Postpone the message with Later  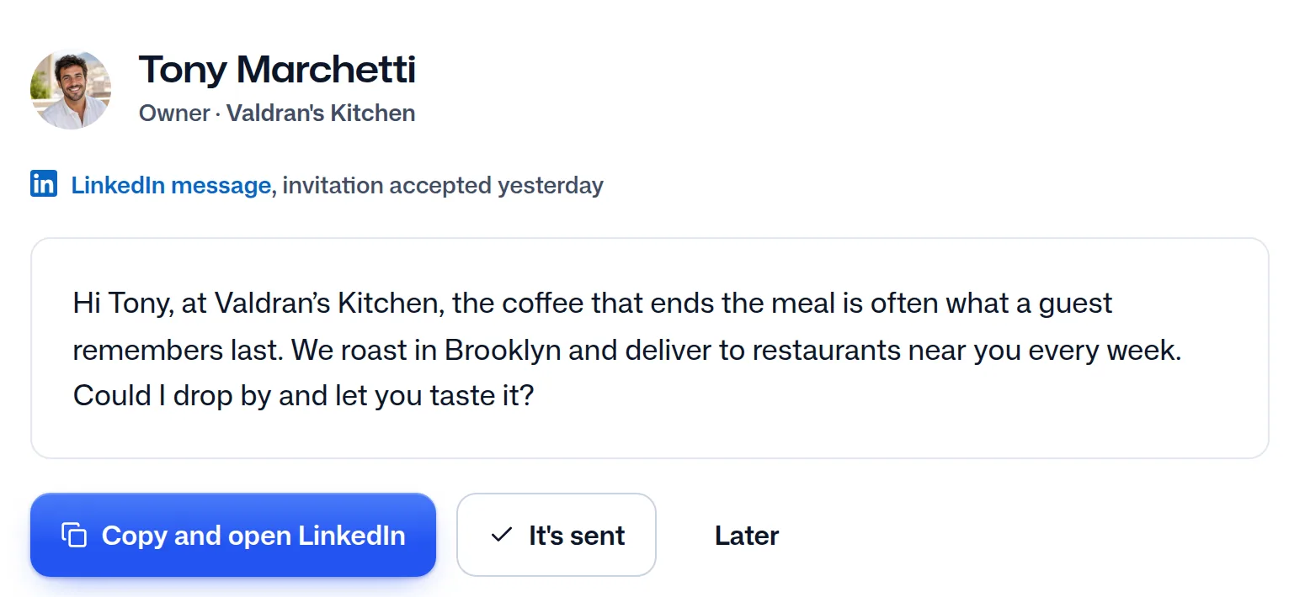tap(747, 536)
